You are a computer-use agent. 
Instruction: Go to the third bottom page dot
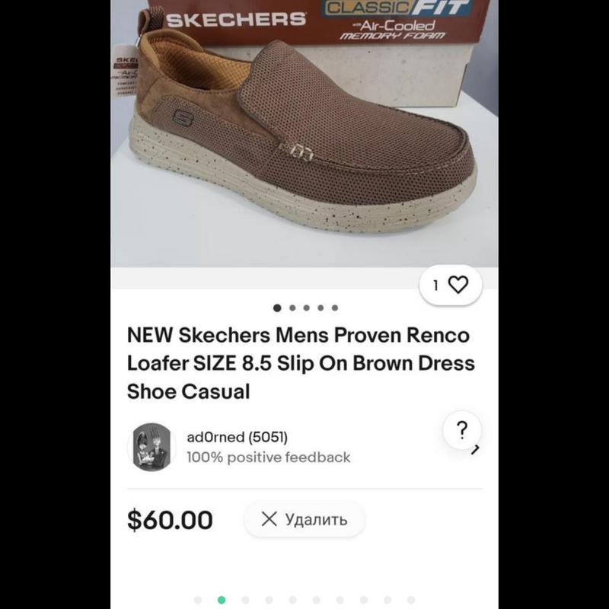coord(245,600)
